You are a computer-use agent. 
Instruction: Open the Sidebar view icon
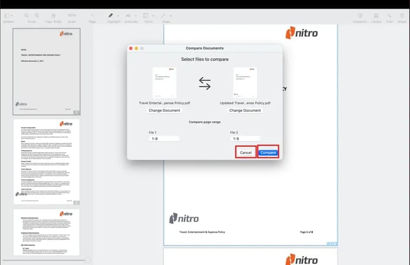click(x=7, y=16)
